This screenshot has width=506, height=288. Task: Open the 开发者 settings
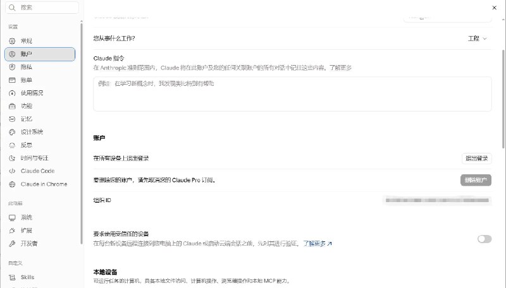[x=40, y=244]
